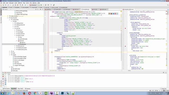Click the Cut scissors toolbar icon

tap(13, 5)
